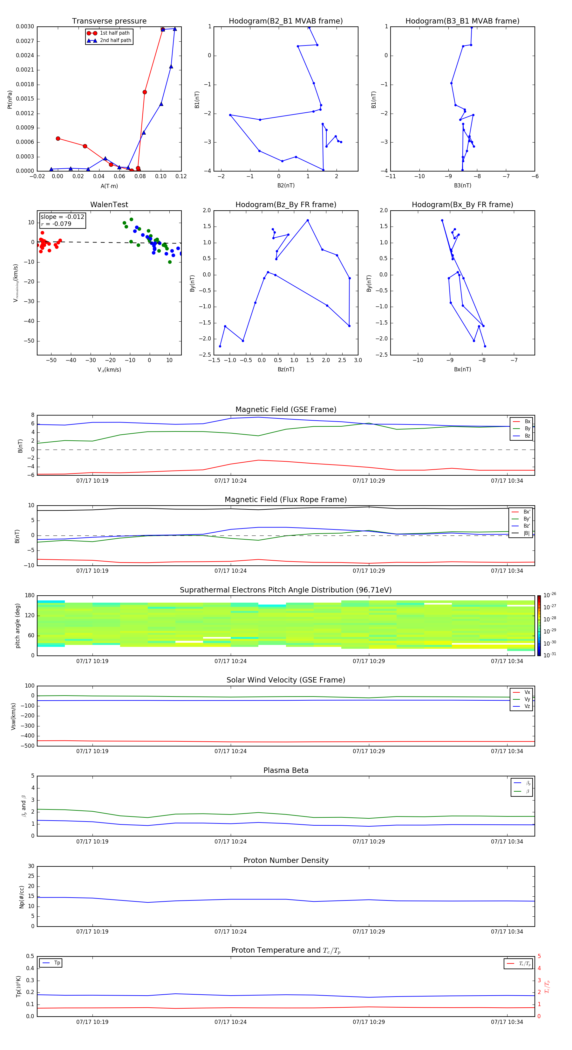
Task: Click "07/17 10:24" tick under Proton Temperature plot
Action: (230, 1022)
